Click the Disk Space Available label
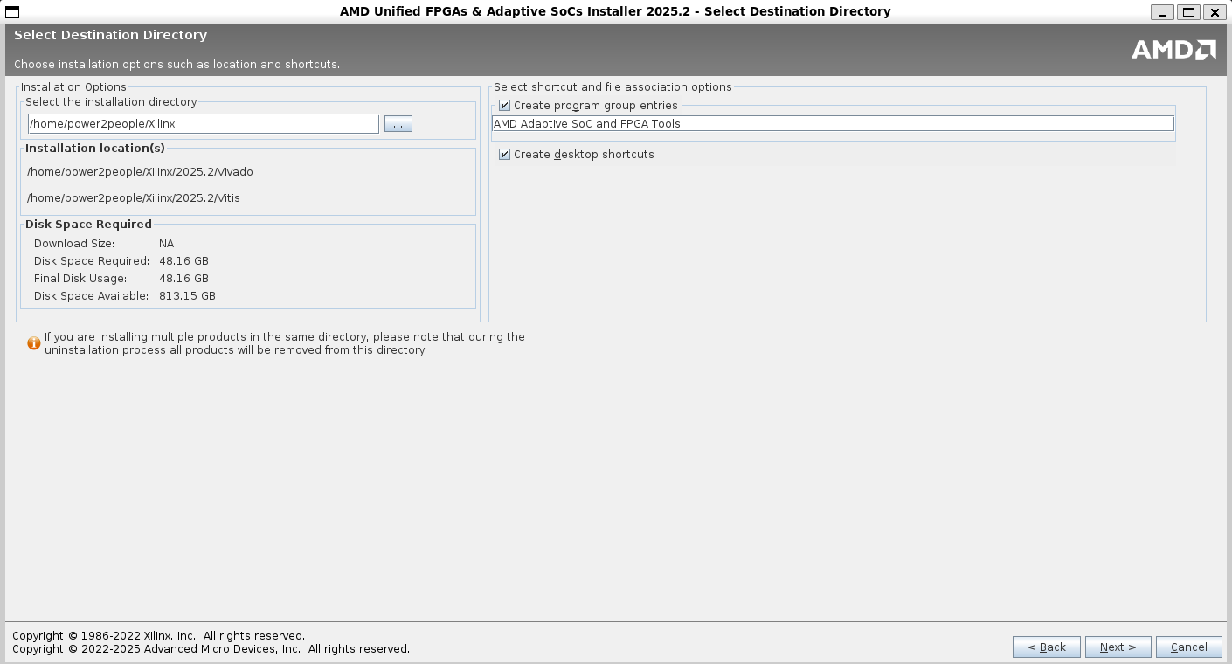The image size is (1232, 664). [x=92, y=296]
